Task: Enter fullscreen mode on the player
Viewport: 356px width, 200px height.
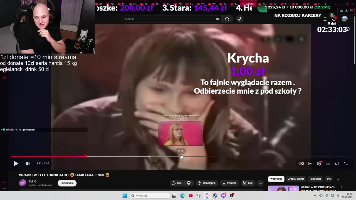Action: (x=346, y=164)
